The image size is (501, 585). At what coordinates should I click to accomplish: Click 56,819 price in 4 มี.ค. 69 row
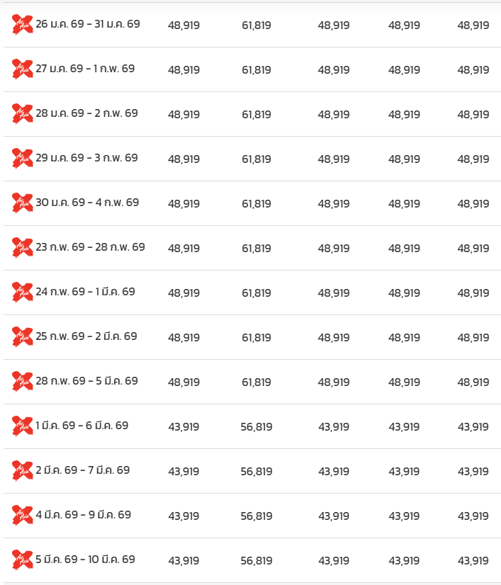(x=257, y=516)
